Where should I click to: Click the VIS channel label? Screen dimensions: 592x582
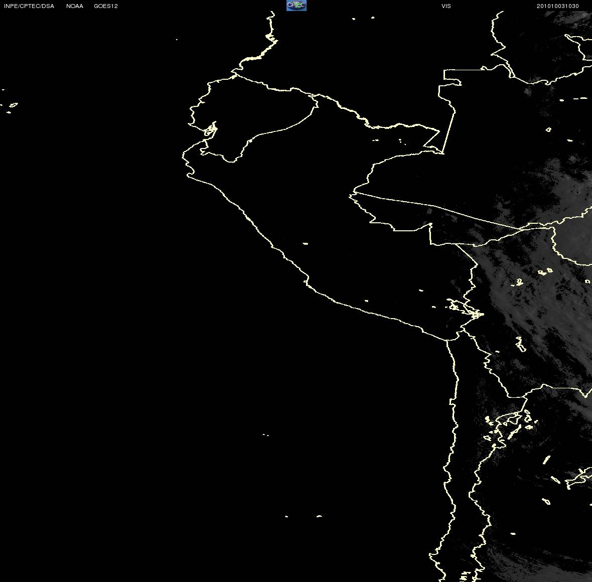coord(446,6)
